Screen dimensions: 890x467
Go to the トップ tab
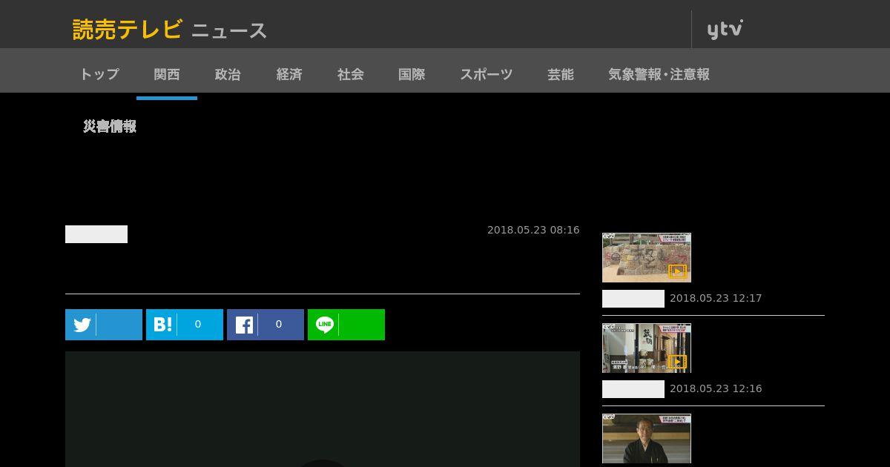[x=99, y=74]
